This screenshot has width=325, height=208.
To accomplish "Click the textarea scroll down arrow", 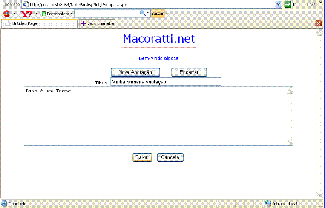I will click(290, 142).
